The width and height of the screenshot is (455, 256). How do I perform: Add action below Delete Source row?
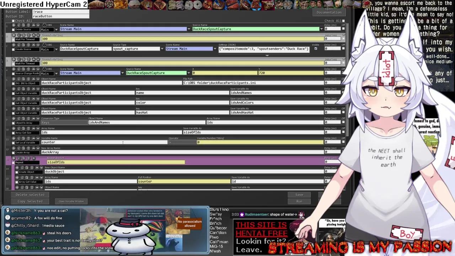tap(14, 25)
